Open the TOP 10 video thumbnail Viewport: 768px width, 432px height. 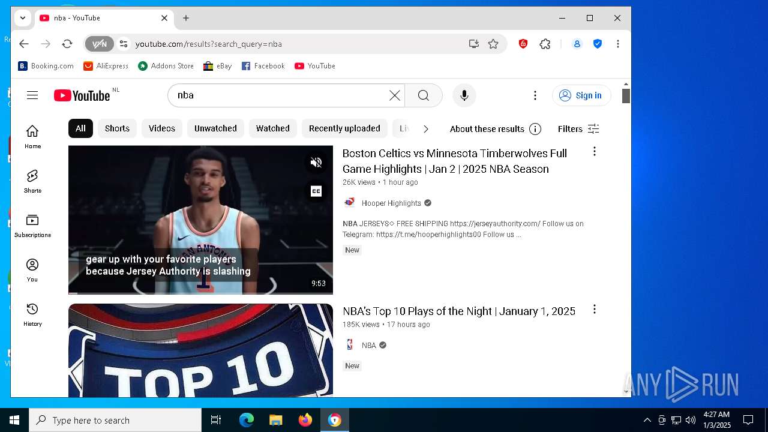pos(200,350)
